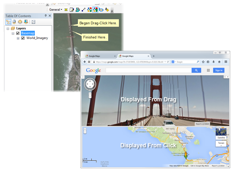Zoom in using the map plus control
This screenshot has width=233, height=171.
(85, 129)
